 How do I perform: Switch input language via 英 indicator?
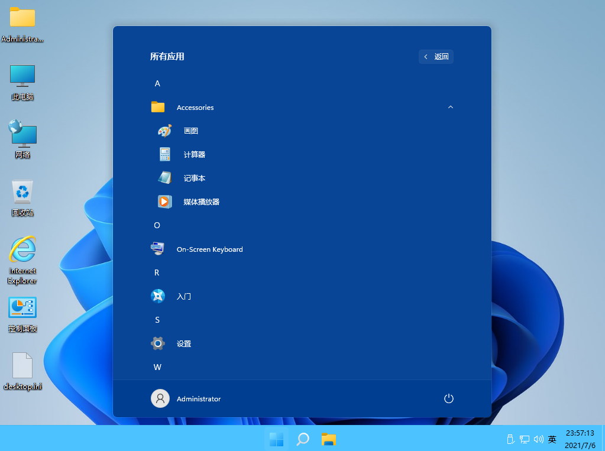coord(552,439)
